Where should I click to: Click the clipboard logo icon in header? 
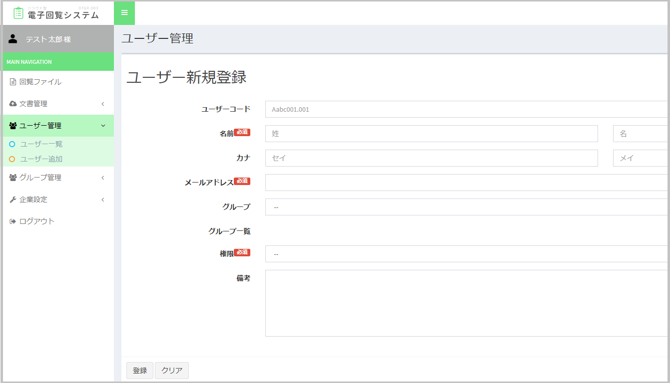pyautogui.click(x=18, y=13)
